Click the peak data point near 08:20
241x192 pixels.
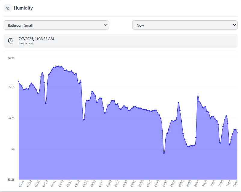point(178,103)
